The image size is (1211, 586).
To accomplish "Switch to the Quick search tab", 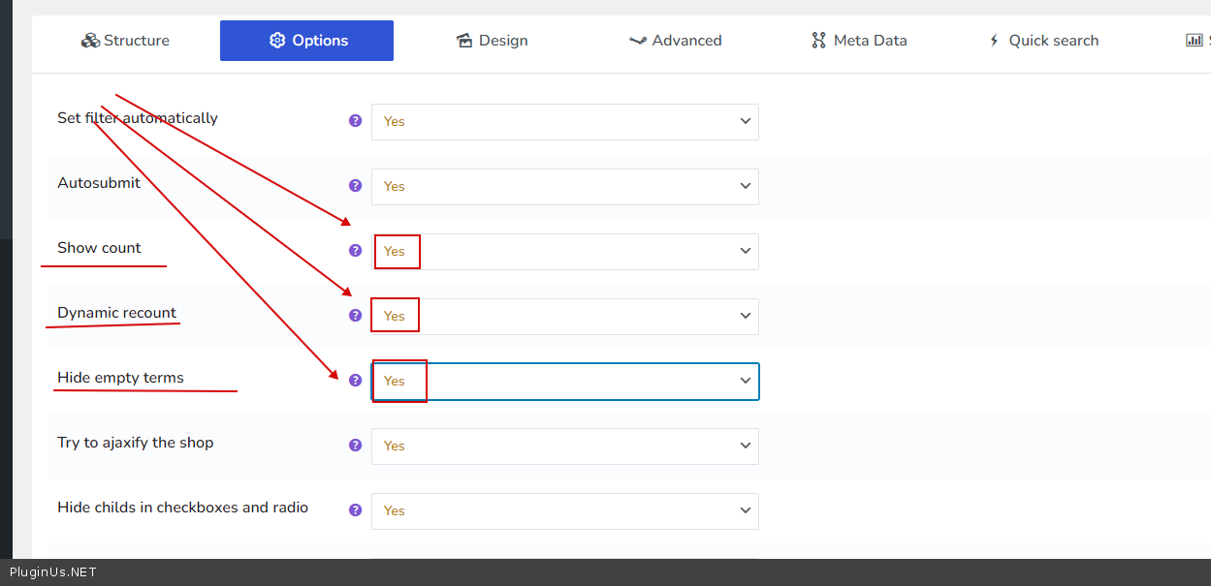I will tap(1043, 41).
